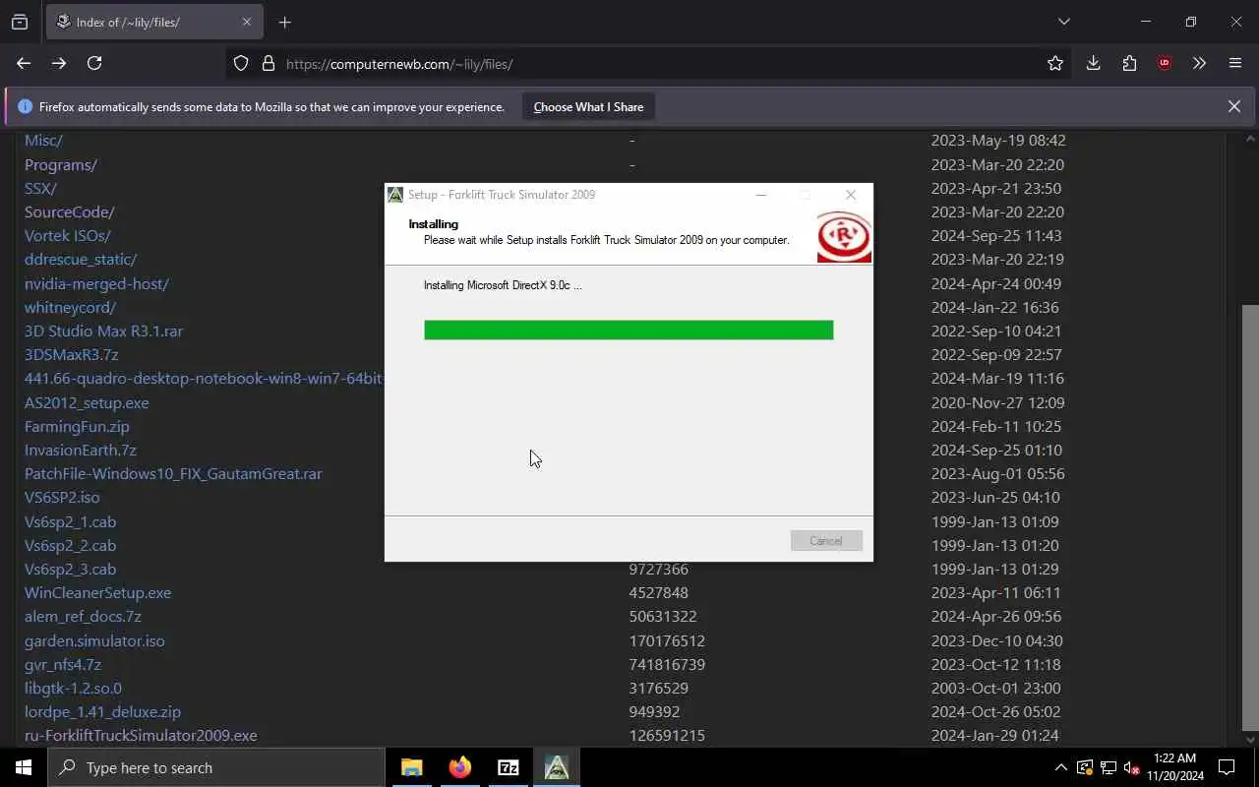Download 3D Studio Max R3.1.rar

pyautogui.click(x=103, y=331)
